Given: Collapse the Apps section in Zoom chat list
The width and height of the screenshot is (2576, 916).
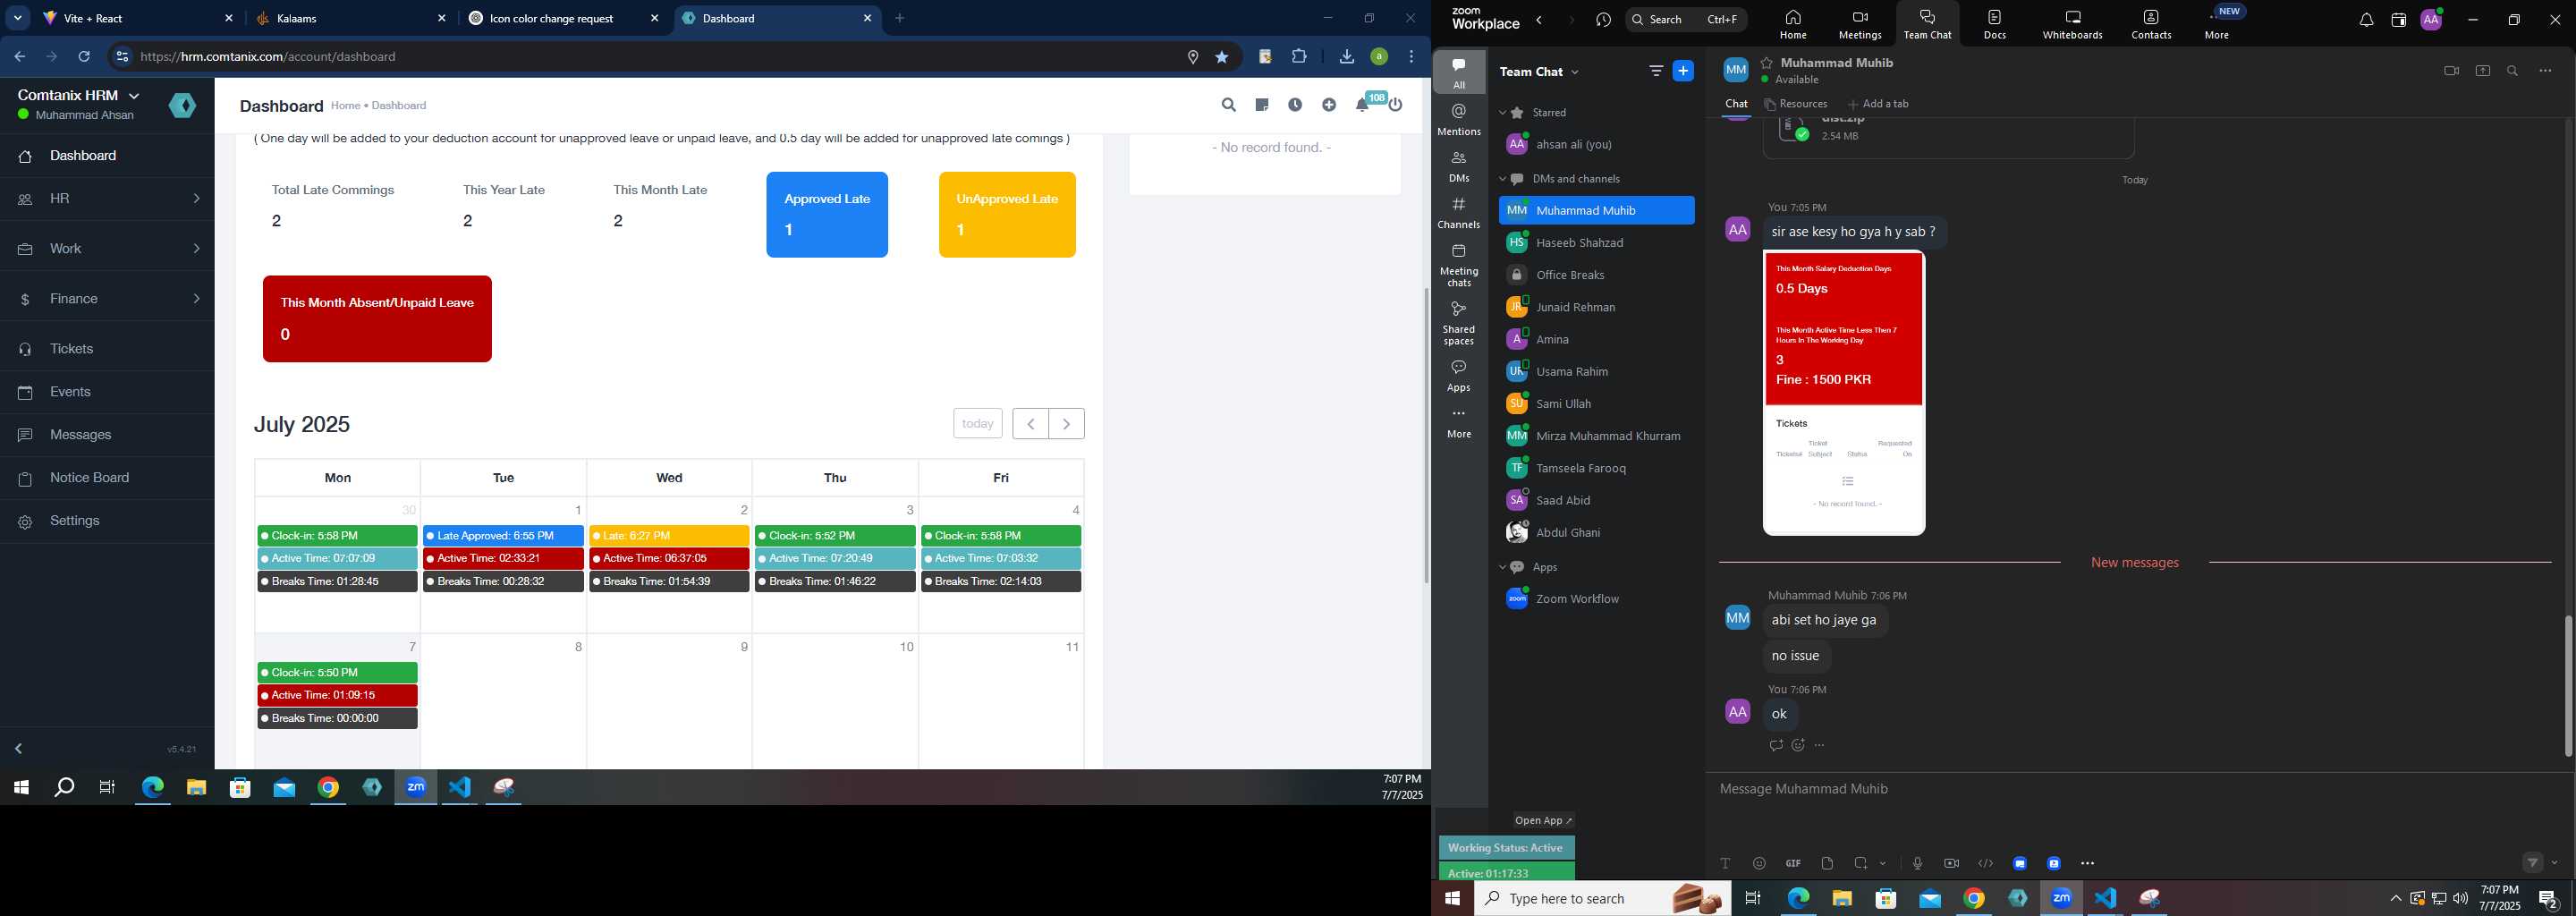Looking at the screenshot, I should 1502,567.
